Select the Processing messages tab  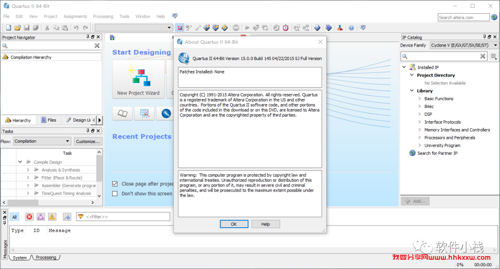click(x=46, y=257)
